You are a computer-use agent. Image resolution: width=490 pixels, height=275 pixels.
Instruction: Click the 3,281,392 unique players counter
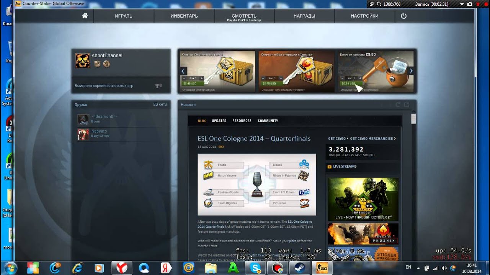tap(346, 149)
